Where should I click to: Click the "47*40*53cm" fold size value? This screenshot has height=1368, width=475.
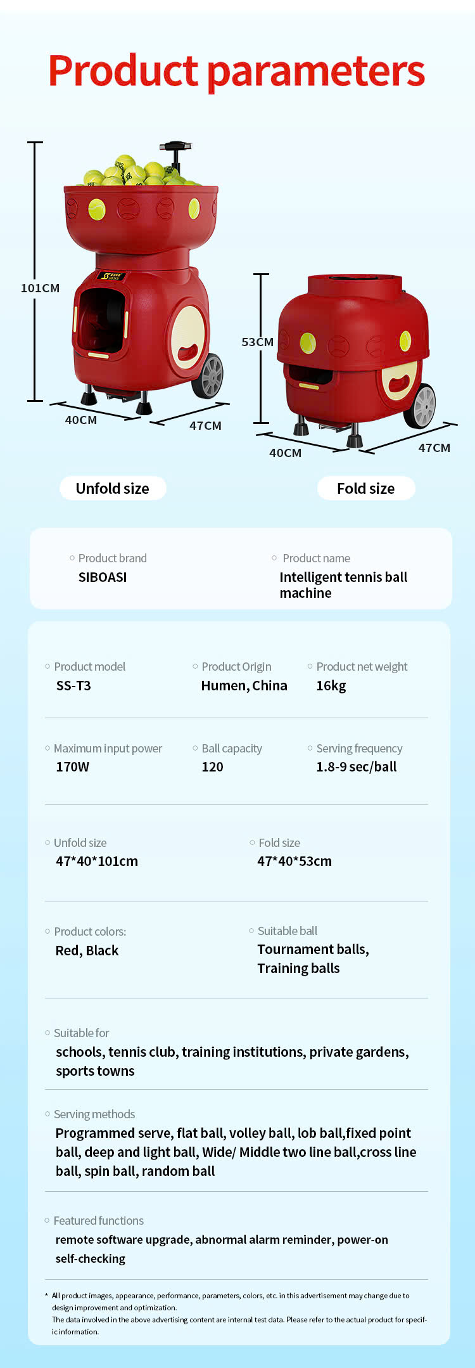294,861
